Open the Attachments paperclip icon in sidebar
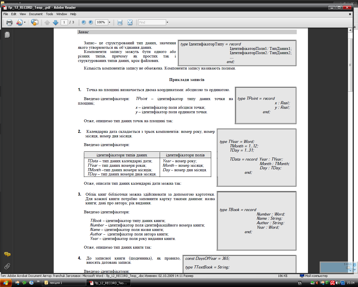The image size is (358, 287). click(x=7, y=266)
